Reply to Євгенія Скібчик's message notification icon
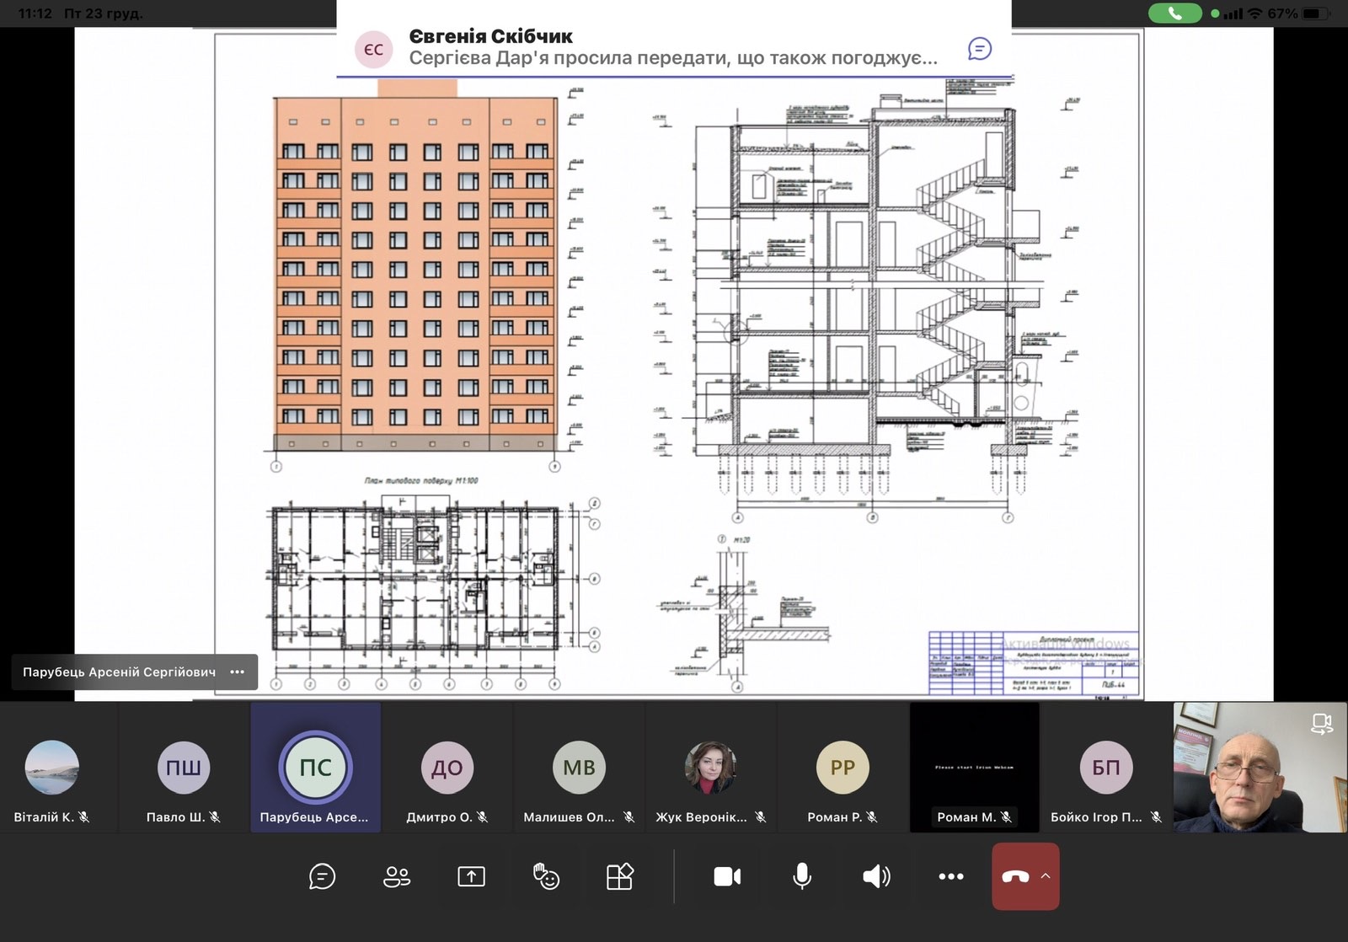1348x942 pixels. click(x=979, y=49)
